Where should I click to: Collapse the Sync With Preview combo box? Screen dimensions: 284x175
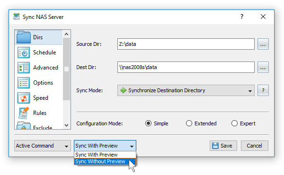[105, 146]
